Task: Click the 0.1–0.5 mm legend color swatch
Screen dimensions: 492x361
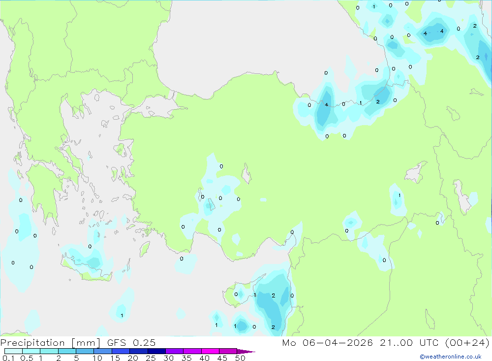Action: [13, 351]
